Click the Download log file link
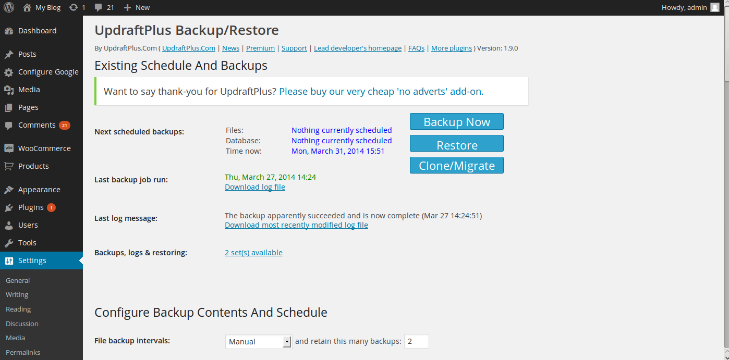This screenshot has height=360, width=729. (x=255, y=187)
